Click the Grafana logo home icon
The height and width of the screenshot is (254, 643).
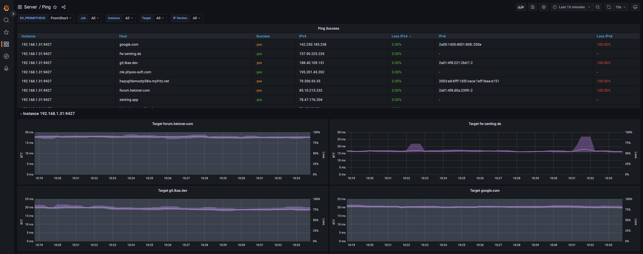tap(6, 8)
